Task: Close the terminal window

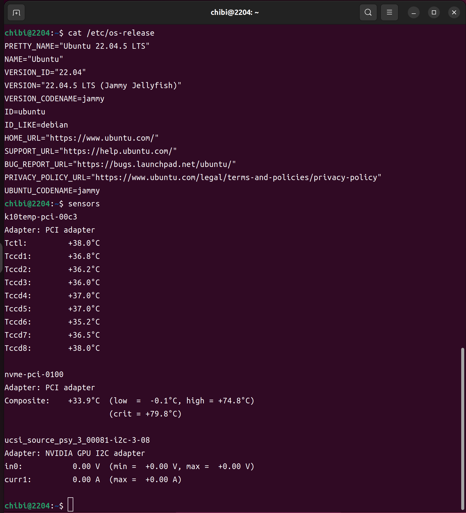Action: [454, 12]
